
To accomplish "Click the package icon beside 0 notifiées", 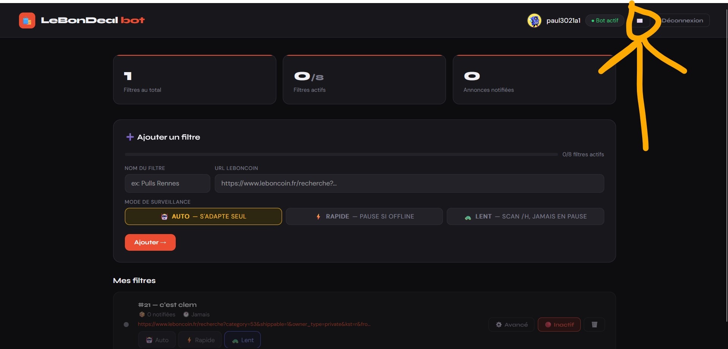I will [x=142, y=314].
